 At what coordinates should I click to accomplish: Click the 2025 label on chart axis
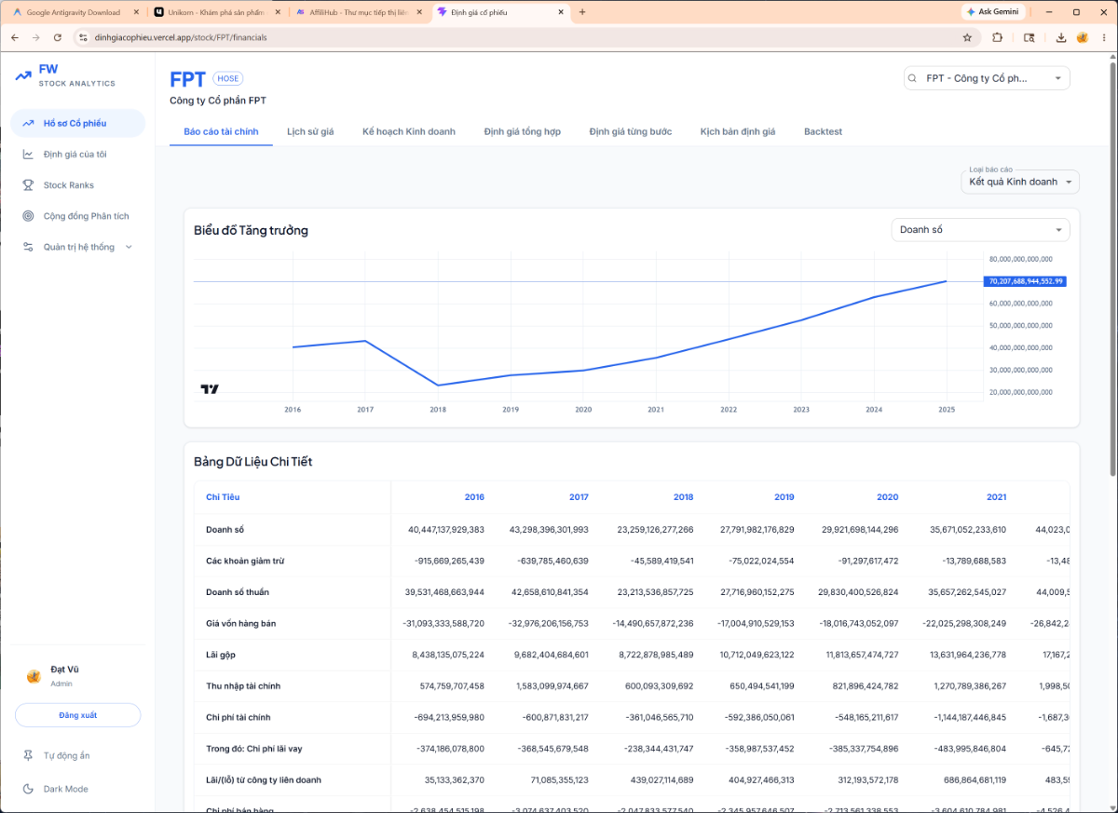coord(947,410)
